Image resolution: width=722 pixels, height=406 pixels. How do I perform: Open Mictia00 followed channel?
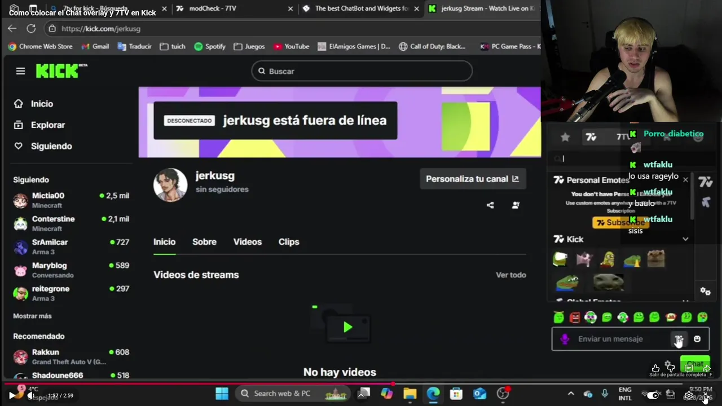71,200
